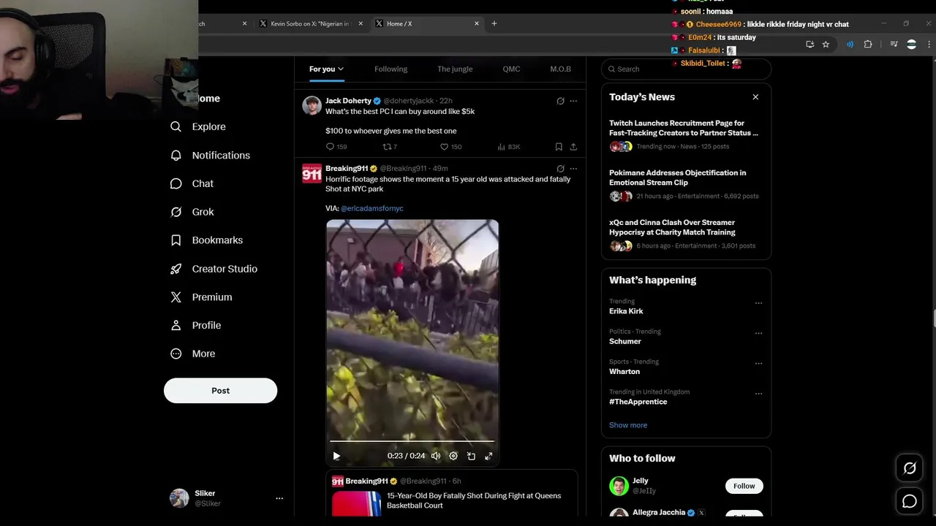Ask Grok about Jack Doherty's post
This screenshot has width=936, height=526.
click(560, 101)
